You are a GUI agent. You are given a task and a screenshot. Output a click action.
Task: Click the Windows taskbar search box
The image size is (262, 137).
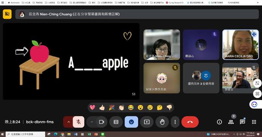(x=25, y=134)
